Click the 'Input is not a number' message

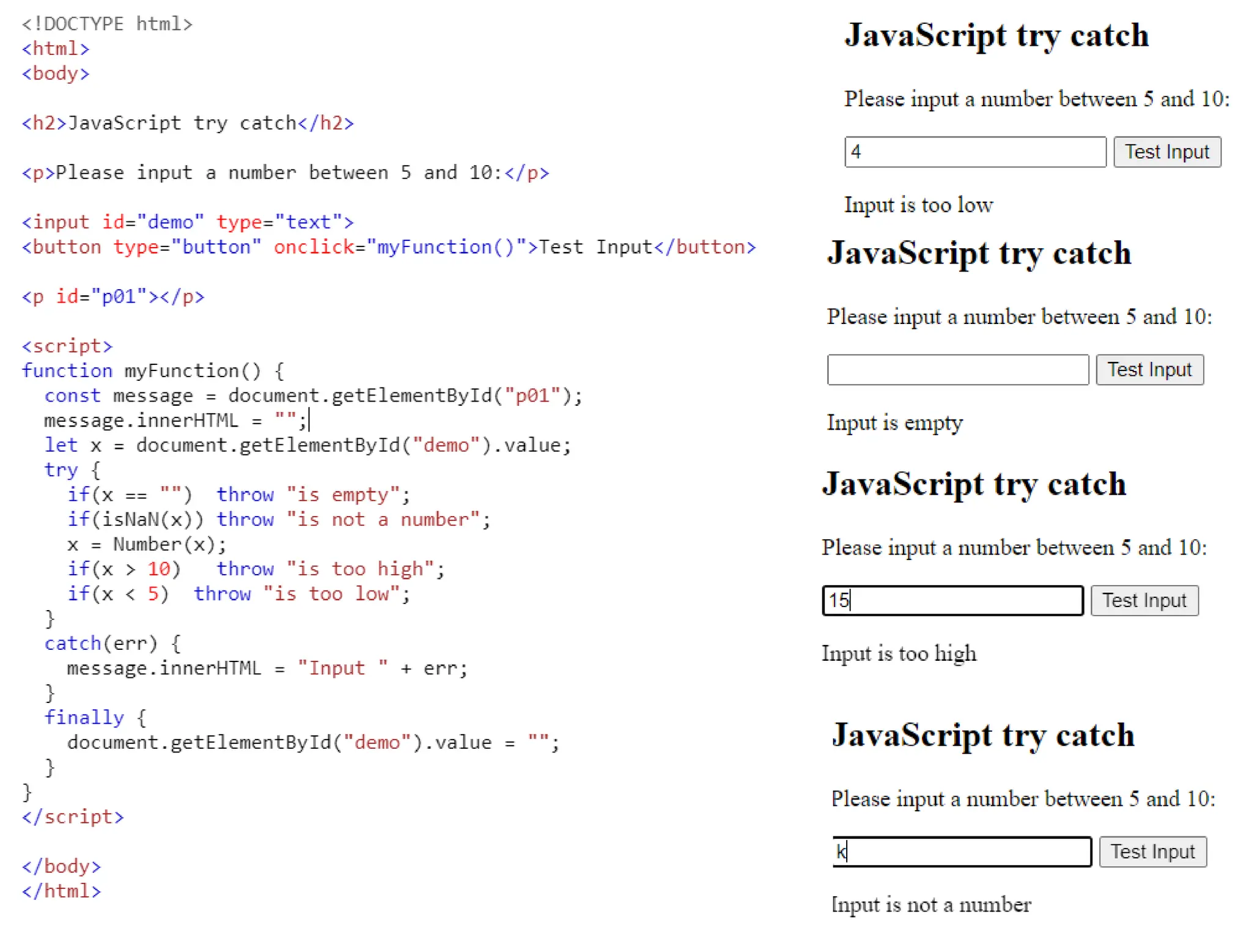[930, 904]
